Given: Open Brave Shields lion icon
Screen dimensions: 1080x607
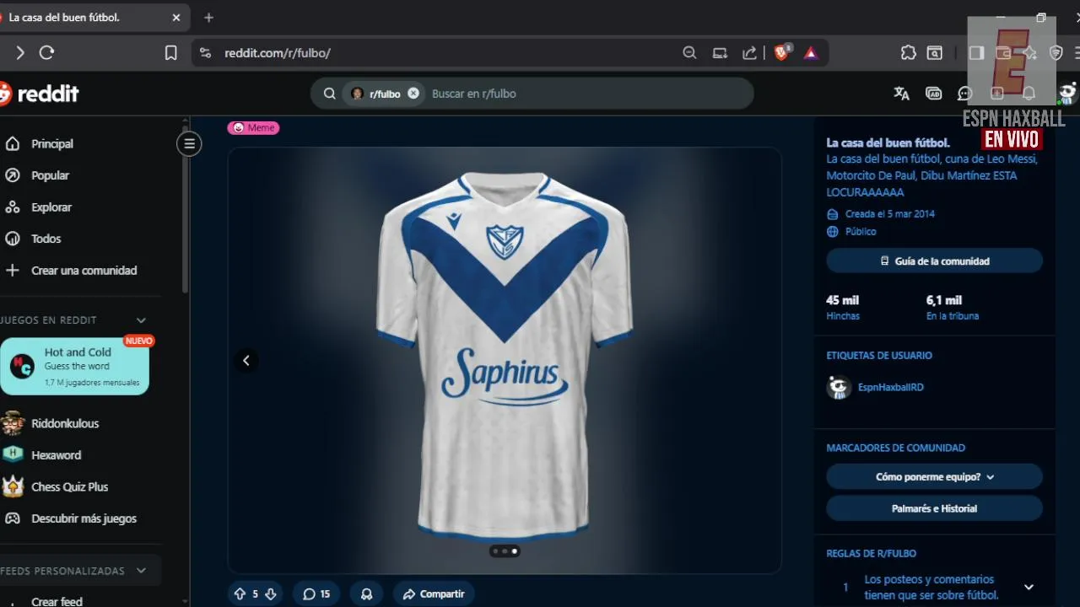Looking at the screenshot, I should (x=781, y=52).
